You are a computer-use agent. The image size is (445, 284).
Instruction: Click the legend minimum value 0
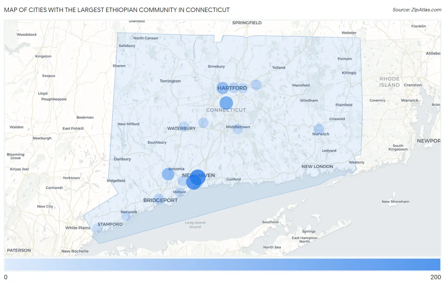click(6, 277)
